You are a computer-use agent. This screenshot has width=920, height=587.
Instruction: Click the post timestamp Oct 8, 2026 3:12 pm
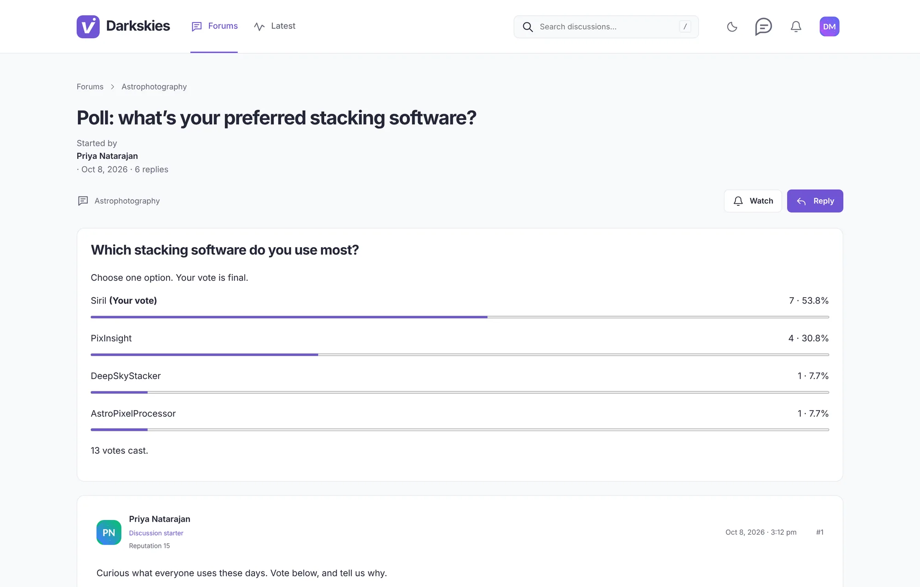point(761,532)
